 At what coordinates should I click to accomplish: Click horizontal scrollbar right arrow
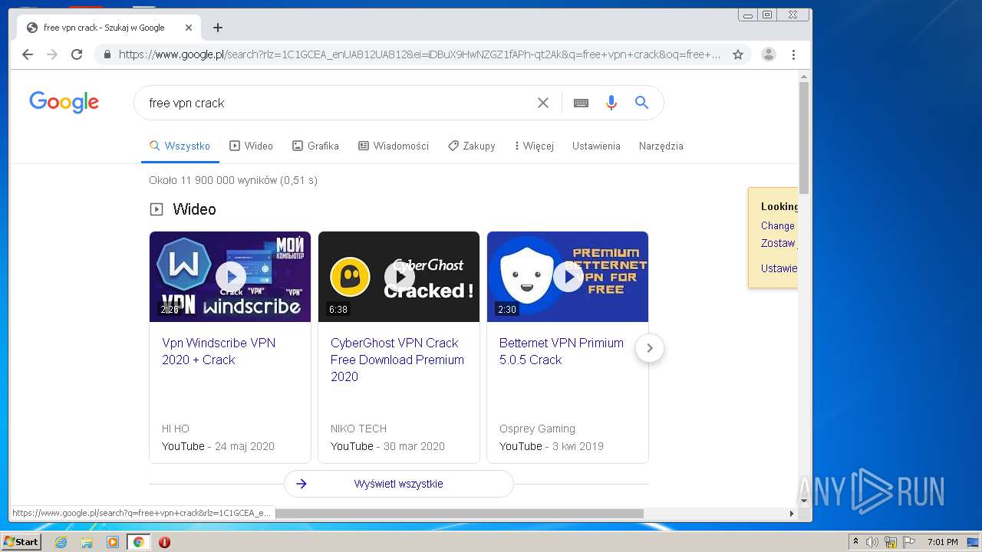tap(792, 513)
